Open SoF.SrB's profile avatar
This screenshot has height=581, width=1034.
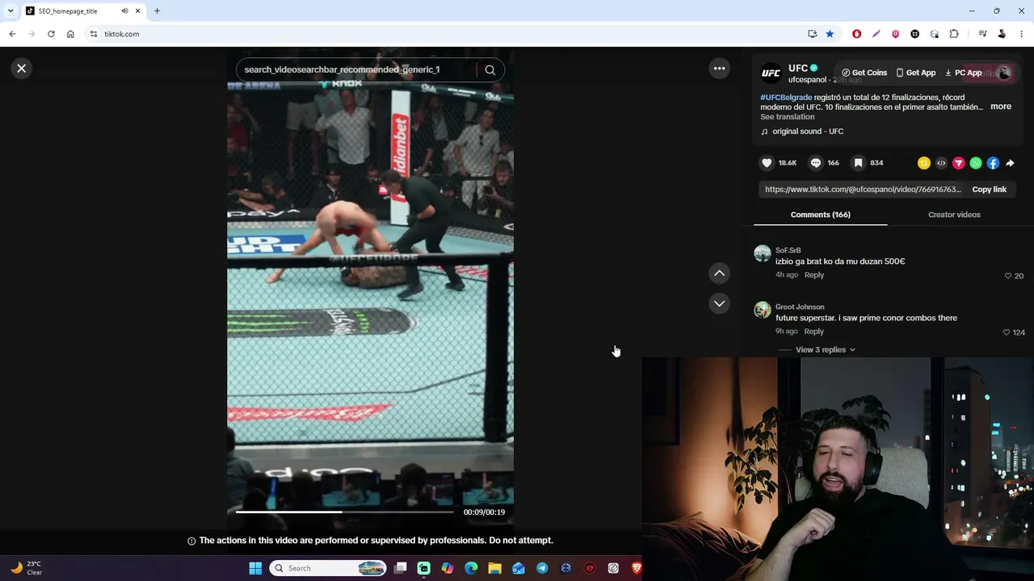[x=763, y=253]
